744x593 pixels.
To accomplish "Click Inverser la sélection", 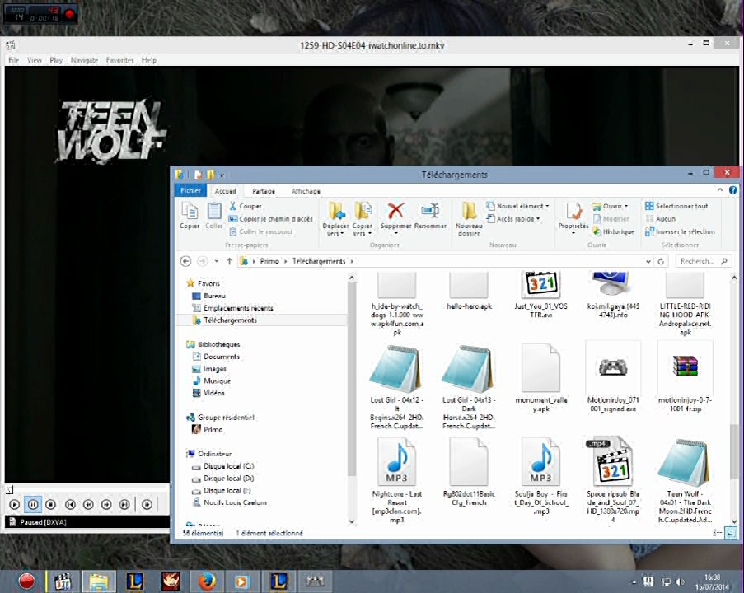I will click(x=680, y=231).
